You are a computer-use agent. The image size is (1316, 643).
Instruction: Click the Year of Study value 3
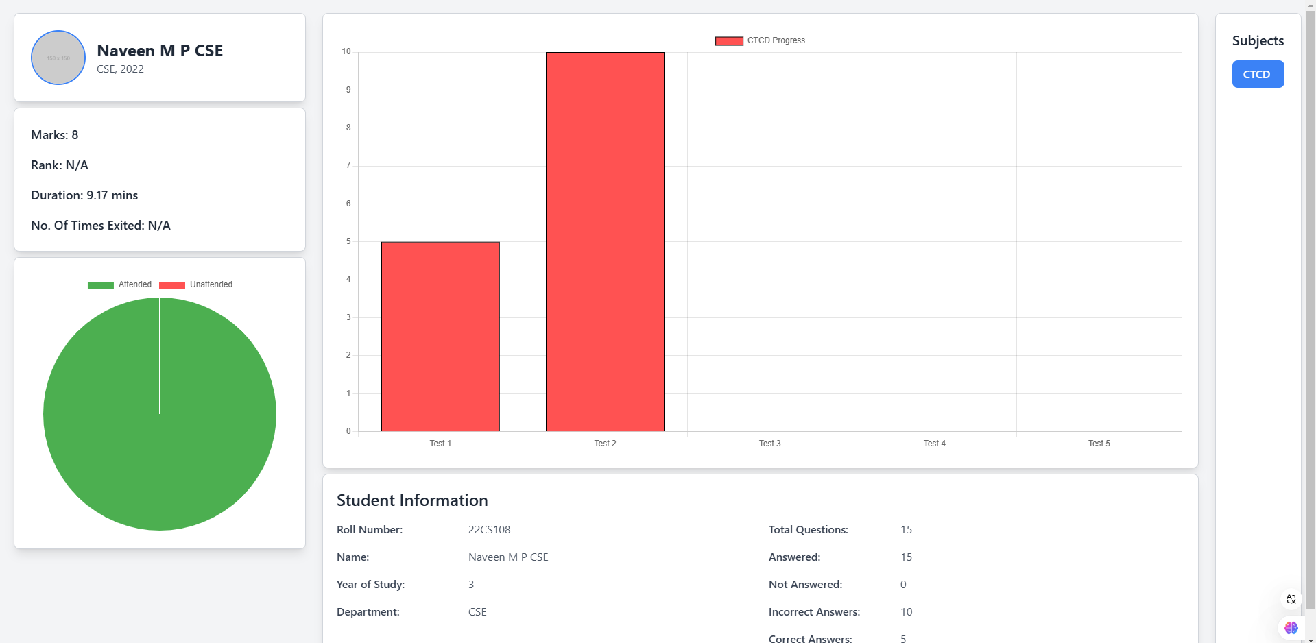click(471, 585)
